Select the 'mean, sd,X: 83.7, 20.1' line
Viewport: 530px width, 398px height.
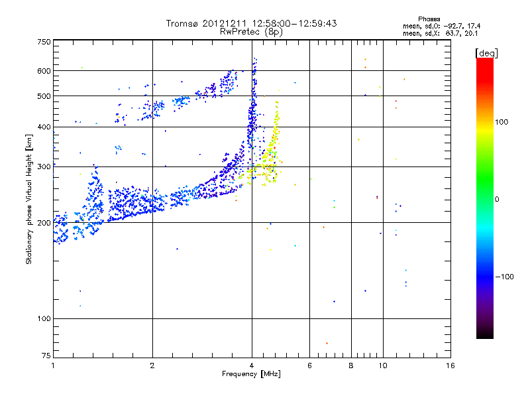point(440,33)
